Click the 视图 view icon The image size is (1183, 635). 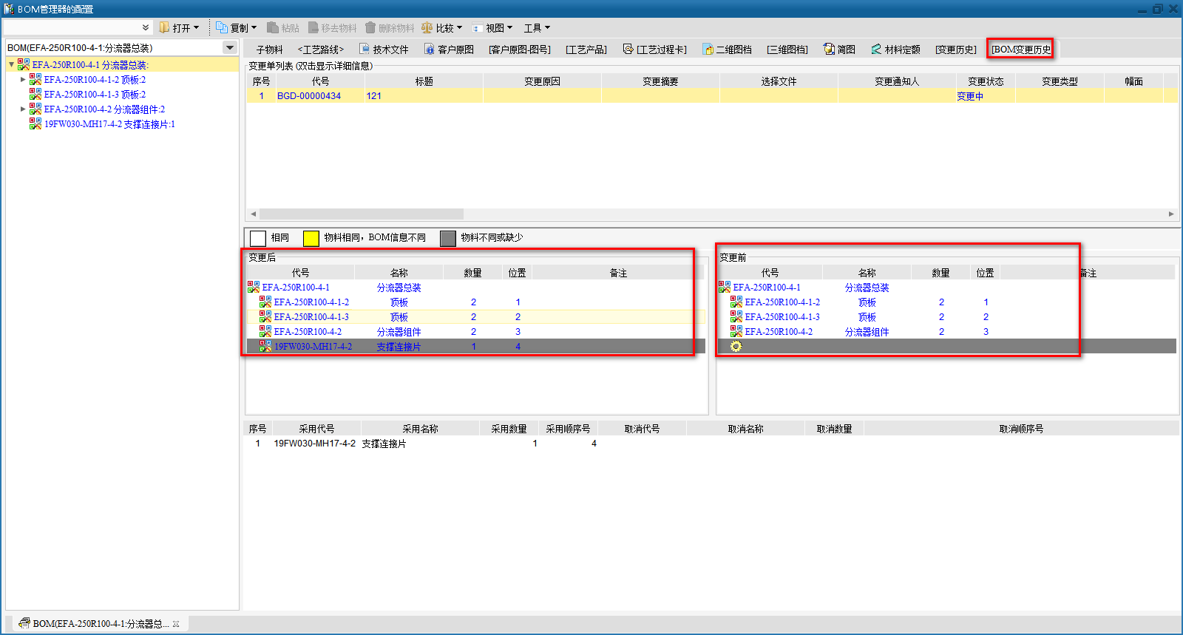point(478,28)
